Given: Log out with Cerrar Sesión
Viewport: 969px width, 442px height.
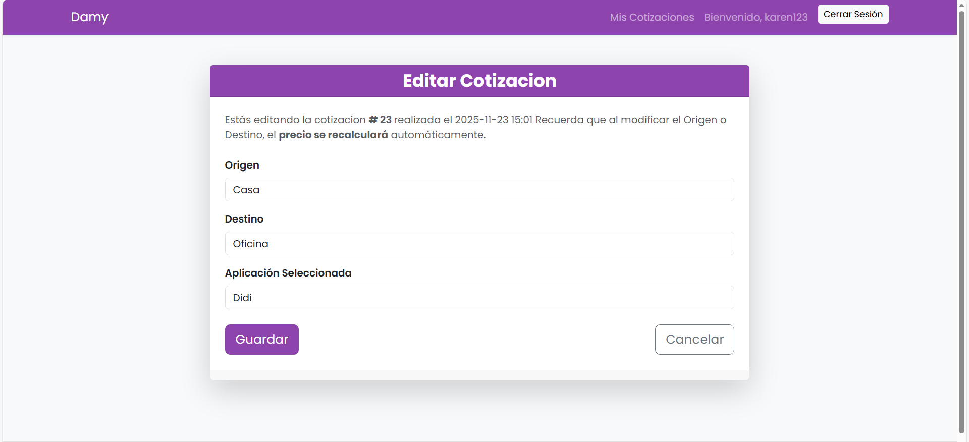Looking at the screenshot, I should coord(853,14).
